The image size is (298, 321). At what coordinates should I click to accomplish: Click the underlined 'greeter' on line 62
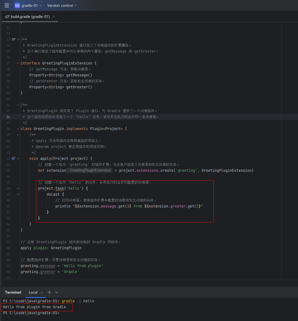click(x=47, y=272)
